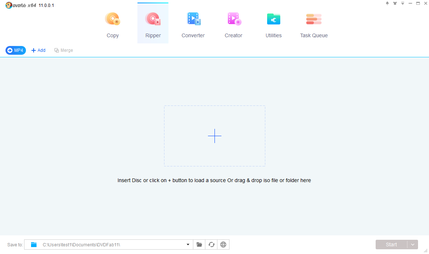Close the DVDFab window
This screenshot has width=429, height=254.
coord(425,3)
